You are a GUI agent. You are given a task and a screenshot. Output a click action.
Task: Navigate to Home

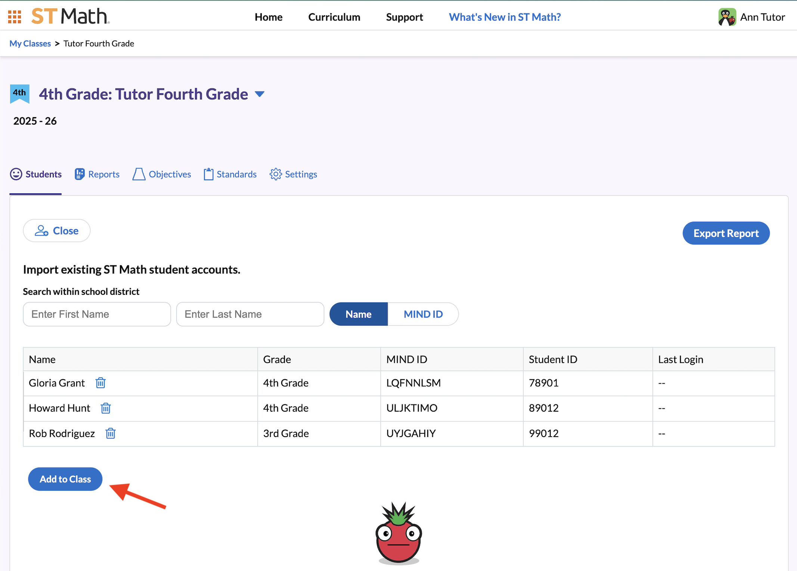click(x=268, y=17)
